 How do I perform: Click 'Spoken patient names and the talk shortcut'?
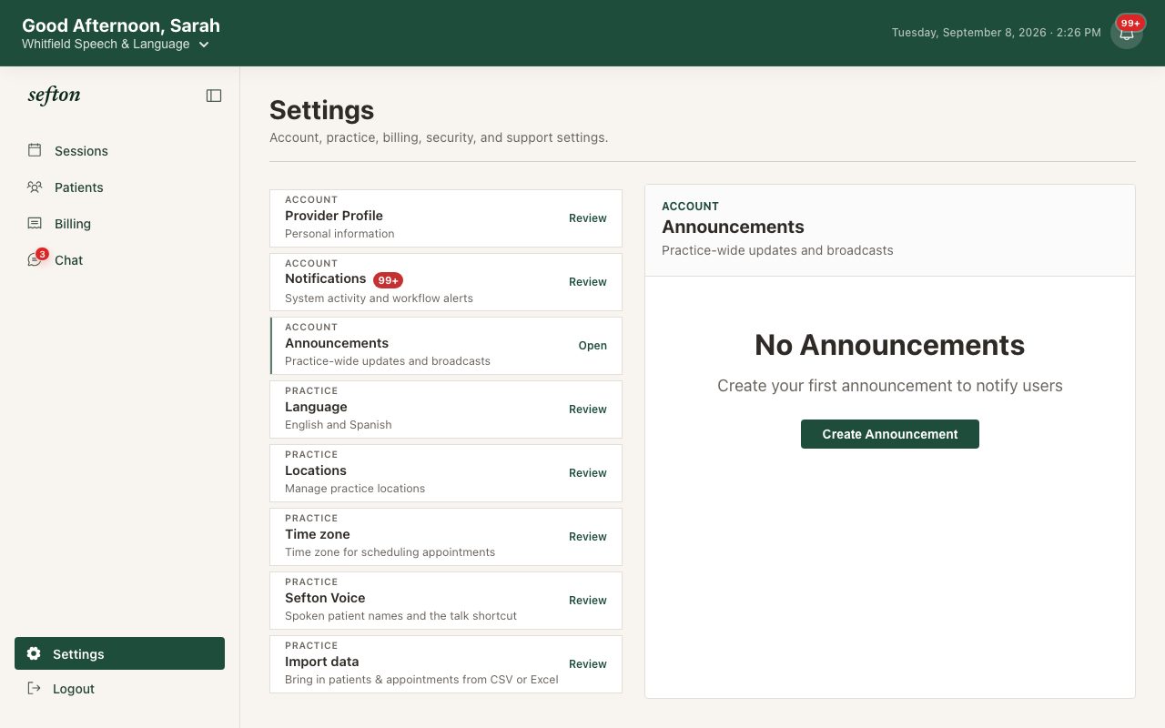[x=400, y=616]
